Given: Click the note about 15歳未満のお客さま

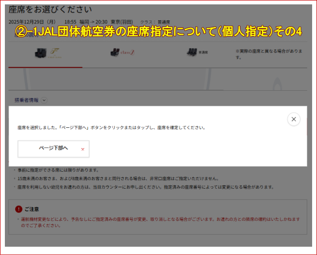Looking at the screenshot, I should coord(118,178).
